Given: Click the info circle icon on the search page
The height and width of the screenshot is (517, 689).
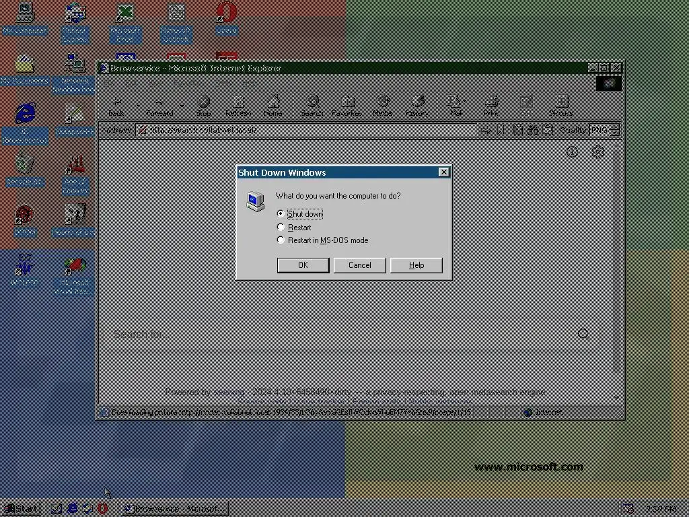Looking at the screenshot, I should pyautogui.click(x=572, y=151).
